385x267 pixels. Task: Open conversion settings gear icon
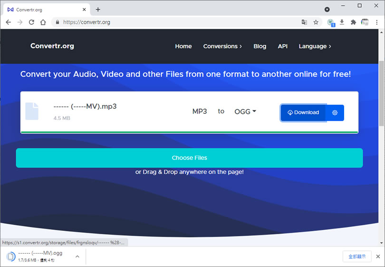(335, 113)
